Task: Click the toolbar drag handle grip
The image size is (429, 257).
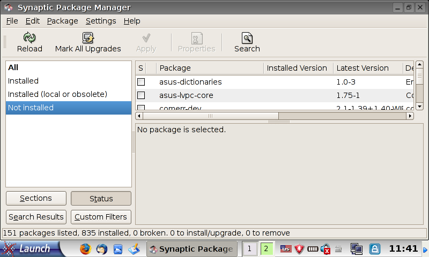Action: [x=5, y=42]
